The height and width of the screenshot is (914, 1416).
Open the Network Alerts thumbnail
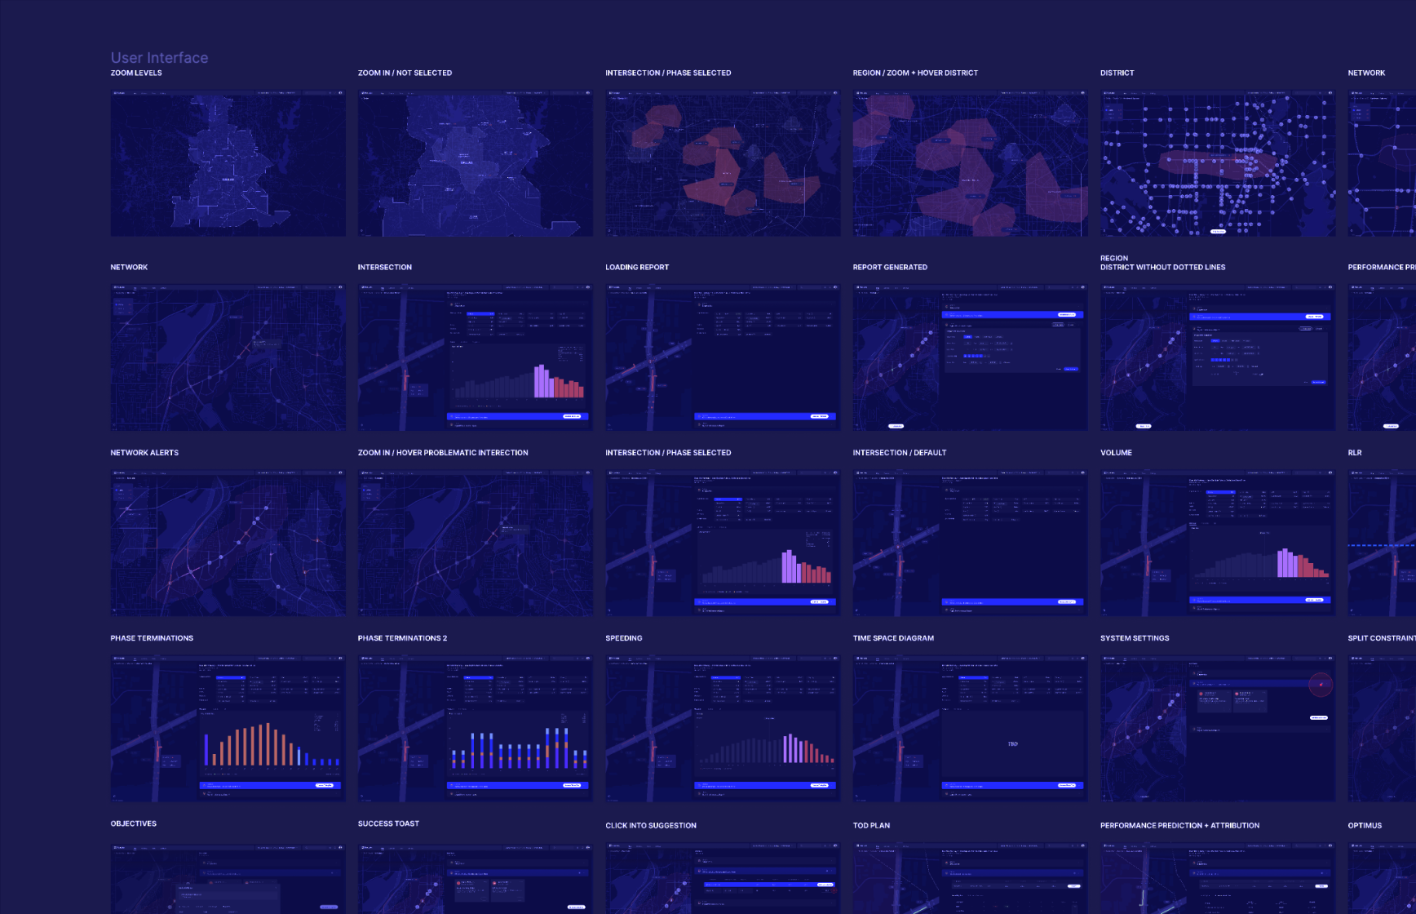click(228, 543)
